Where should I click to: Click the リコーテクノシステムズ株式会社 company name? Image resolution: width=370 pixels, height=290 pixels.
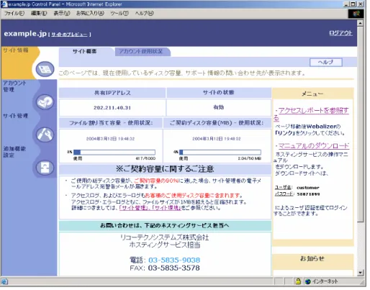point(164,237)
